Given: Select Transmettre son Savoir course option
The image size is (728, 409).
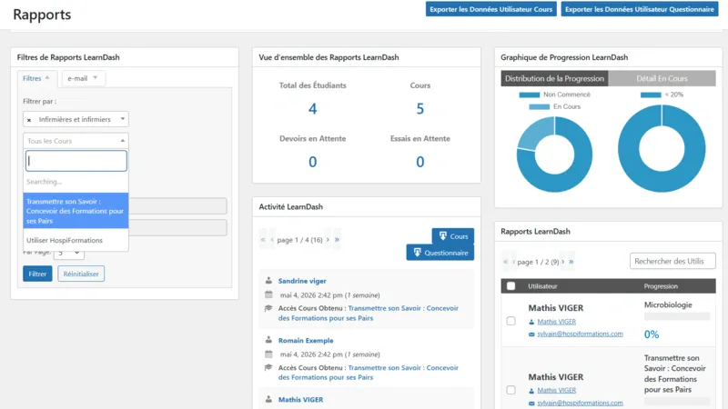Looking at the screenshot, I should 76,211.
